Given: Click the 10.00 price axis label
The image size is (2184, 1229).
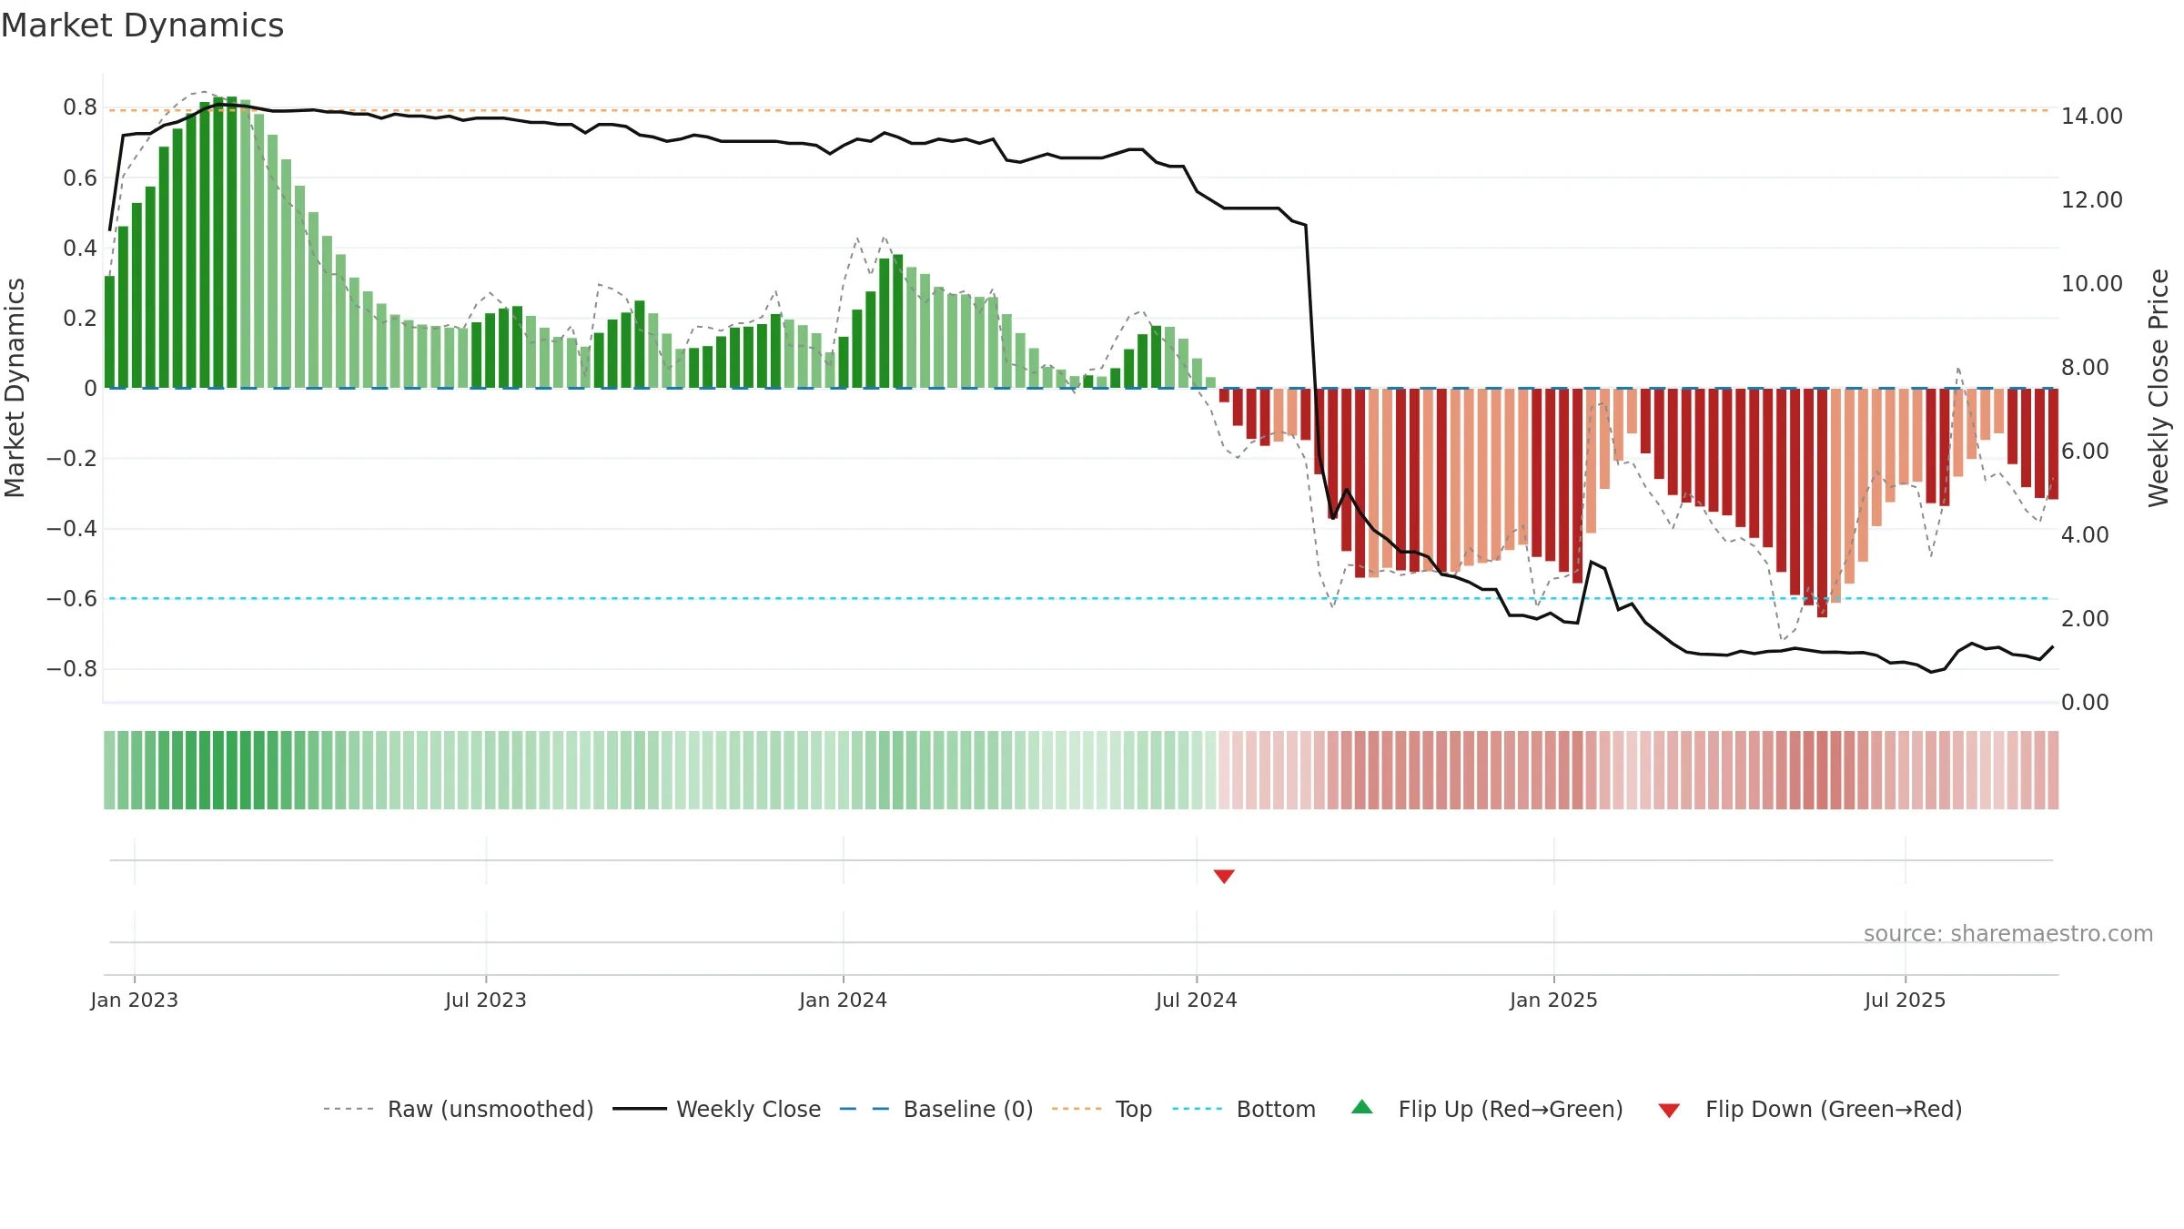Looking at the screenshot, I should click(x=2092, y=284).
